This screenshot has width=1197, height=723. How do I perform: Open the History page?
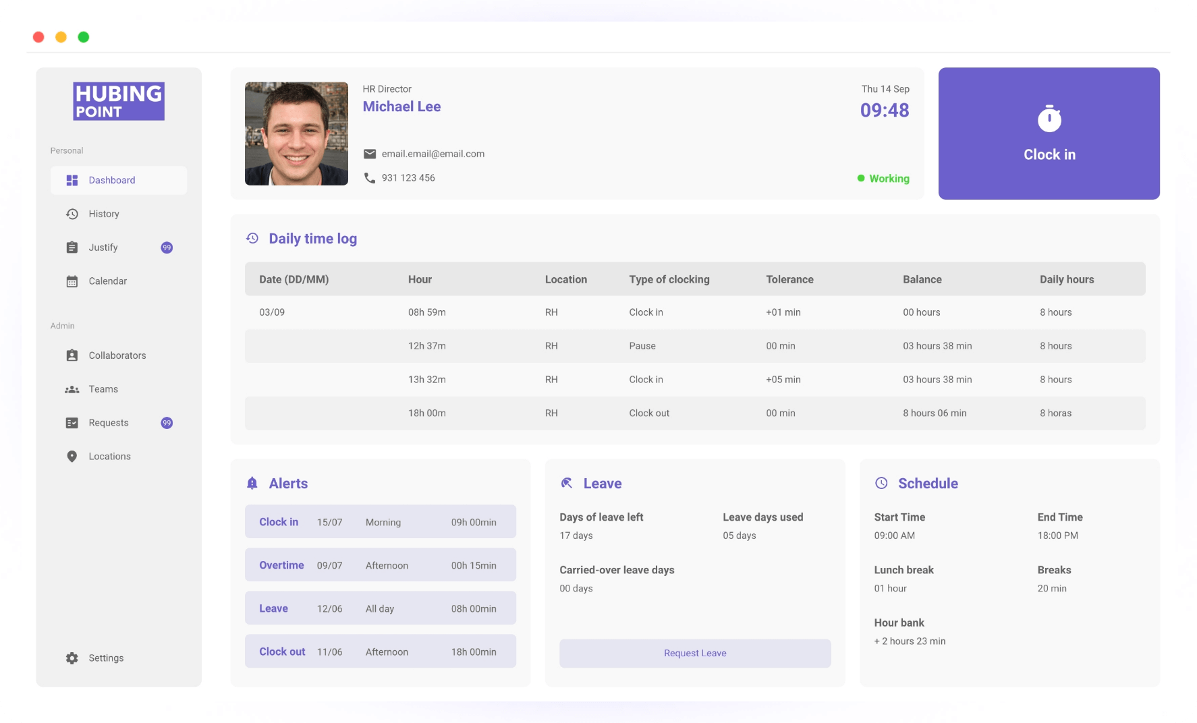pyautogui.click(x=119, y=214)
